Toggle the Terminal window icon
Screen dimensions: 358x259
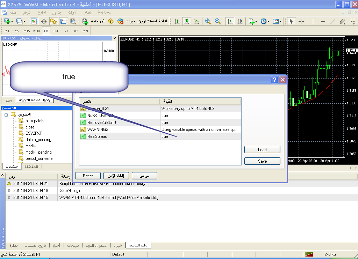(63, 21)
